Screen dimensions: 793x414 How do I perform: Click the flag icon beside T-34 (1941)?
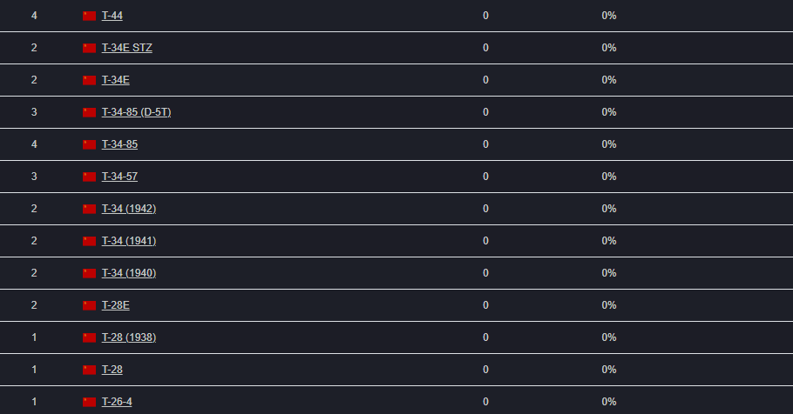(89, 241)
